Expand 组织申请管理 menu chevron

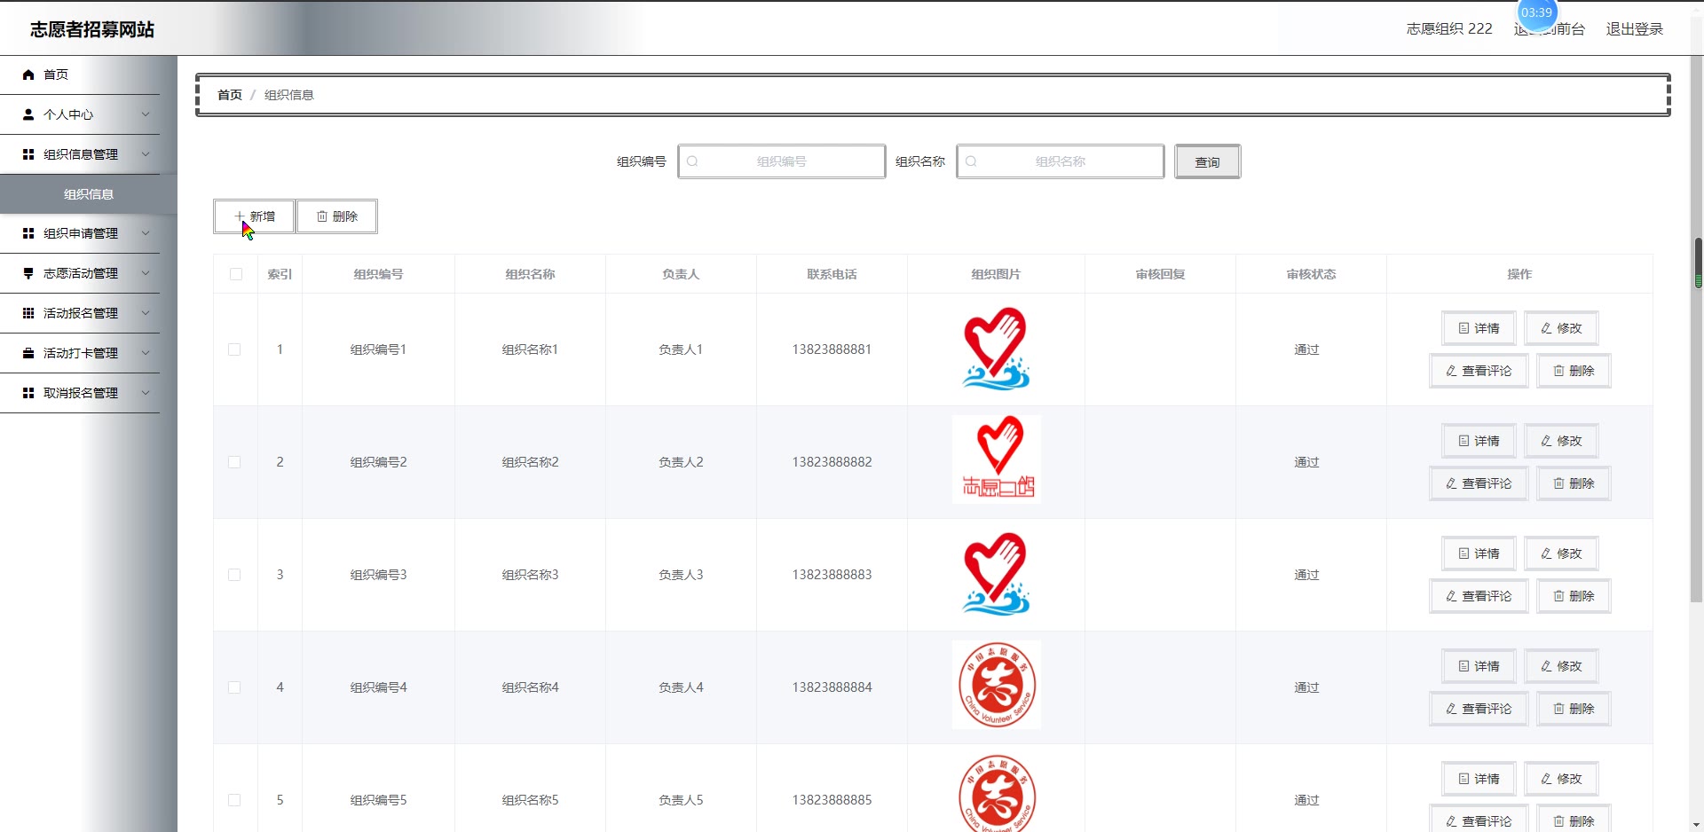(x=146, y=233)
